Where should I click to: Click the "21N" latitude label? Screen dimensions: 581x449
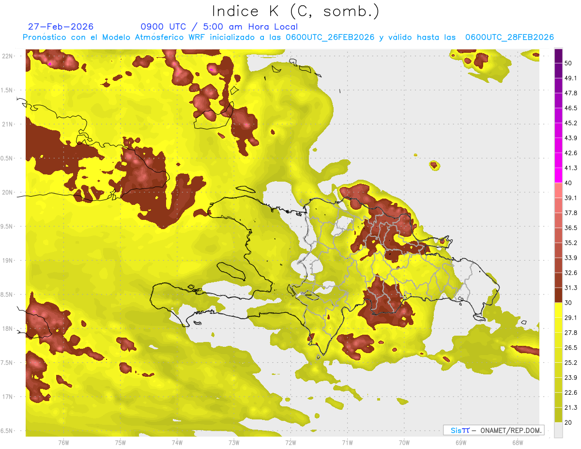pyautogui.click(x=7, y=124)
